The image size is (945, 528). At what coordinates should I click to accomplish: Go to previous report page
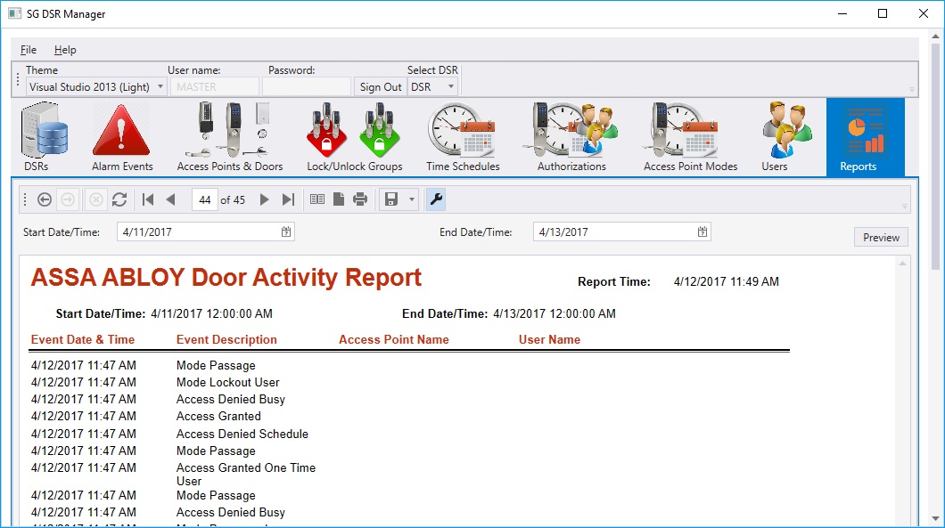[x=170, y=199]
